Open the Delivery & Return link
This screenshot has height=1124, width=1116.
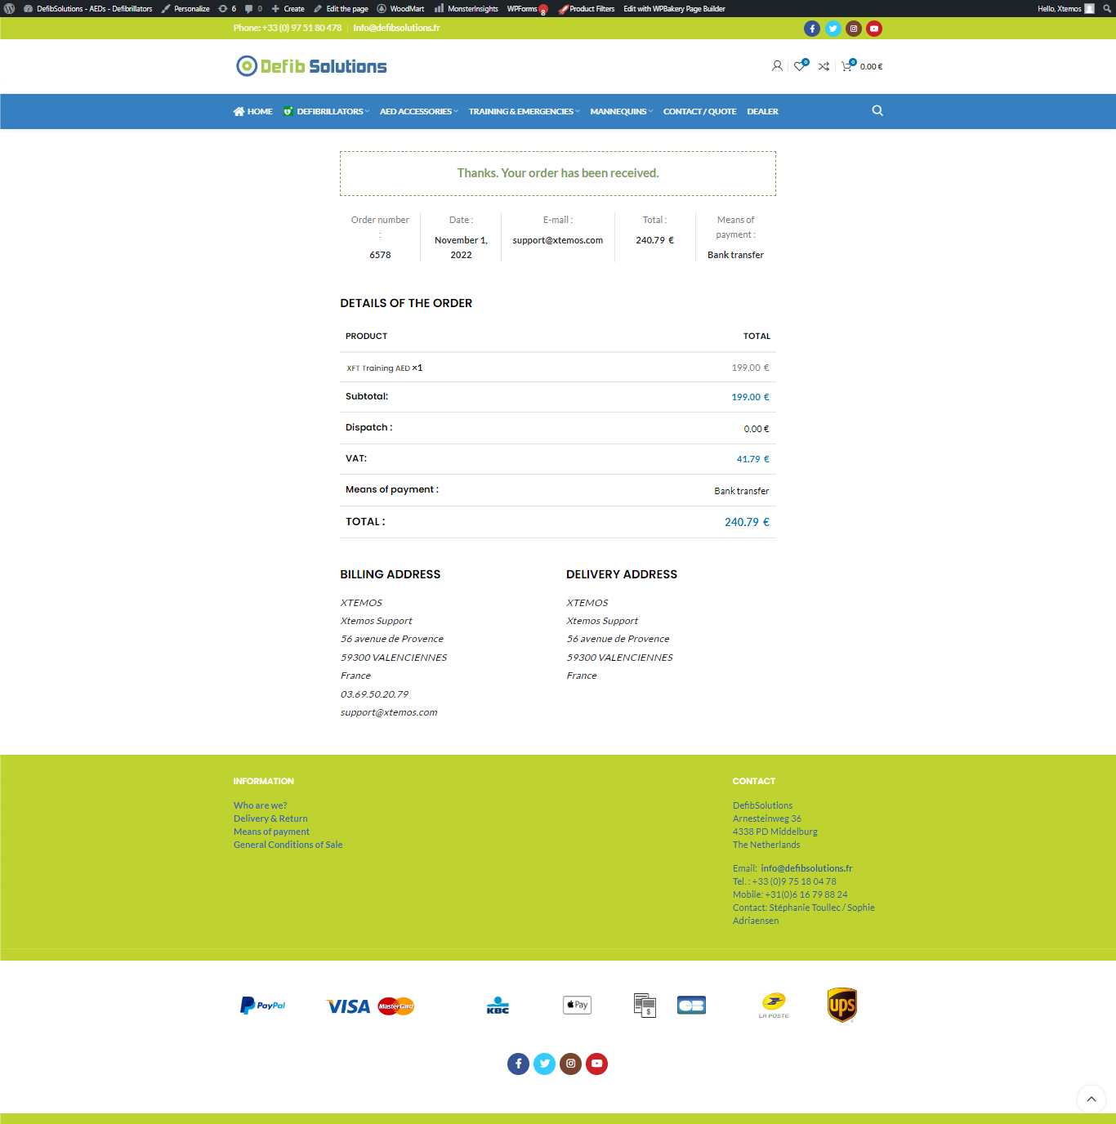270,818
